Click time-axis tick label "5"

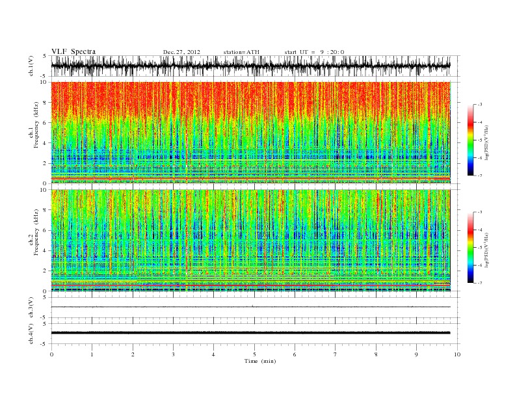pos(254,354)
